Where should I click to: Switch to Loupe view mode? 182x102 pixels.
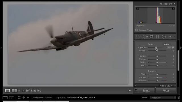click(x=7, y=91)
